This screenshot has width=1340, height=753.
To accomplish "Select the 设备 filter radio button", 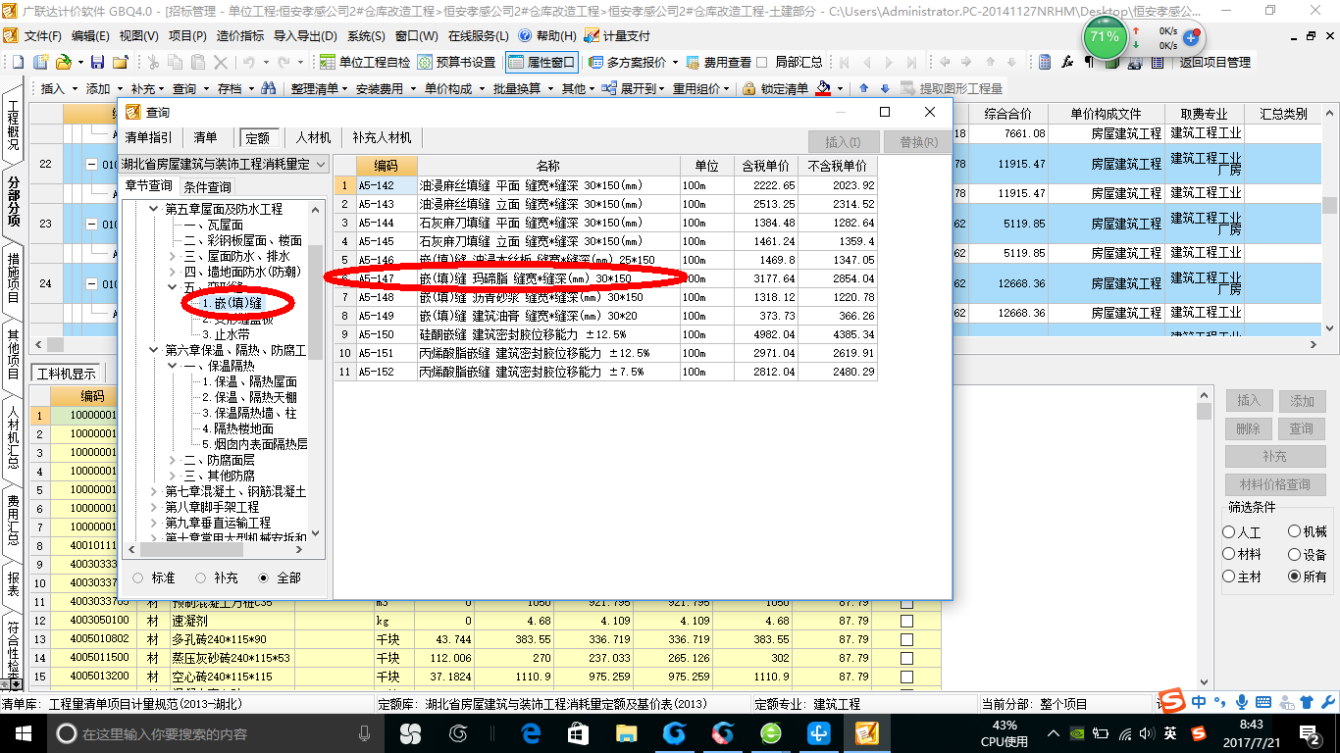I will click(1295, 554).
